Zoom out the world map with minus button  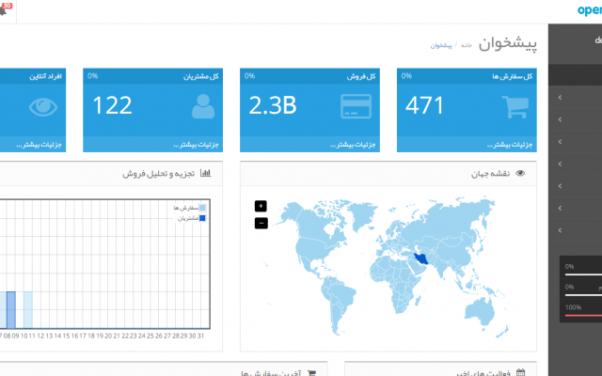pos(261,223)
